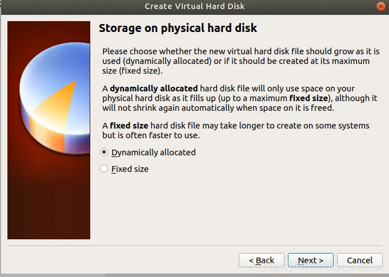Image resolution: width=389 pixels, height=277 pixels.
Task: Click the "Storage on physical hard disk" heading
Action: point(178,28)
